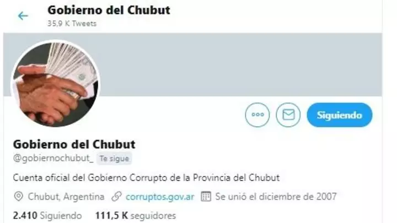Send a direct message via envelope icon

click(288, 115)
